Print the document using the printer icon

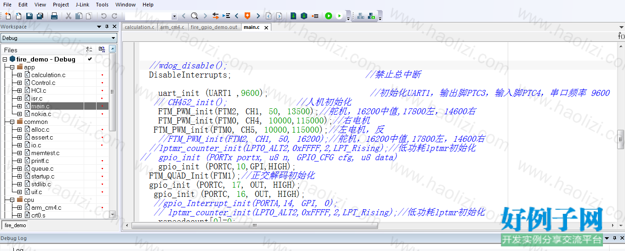[x=54, y=16]
